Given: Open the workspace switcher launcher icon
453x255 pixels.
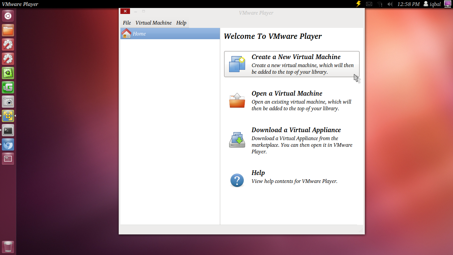Looking at the screenshot, I should 8,159.
